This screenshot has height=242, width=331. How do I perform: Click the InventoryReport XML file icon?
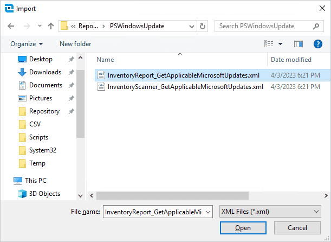pos(101,75)
